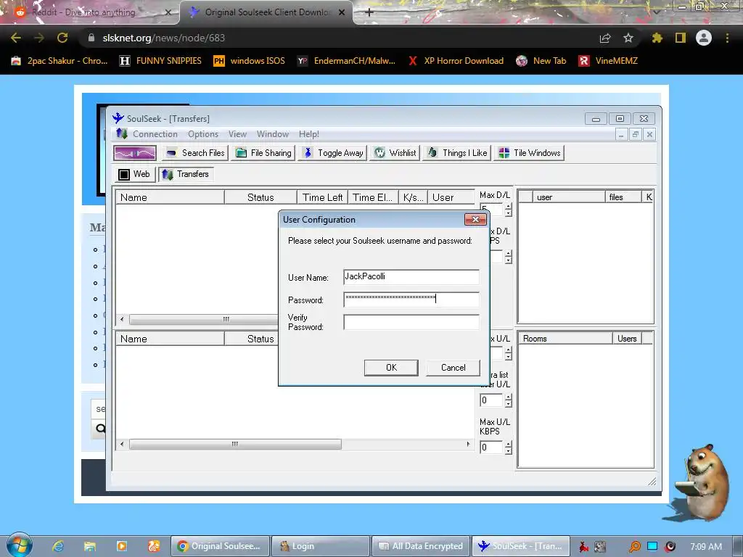Viewport: 743px width, 557px height.
Task: Open the VineMEMZ bookmark
Action: 608,61
